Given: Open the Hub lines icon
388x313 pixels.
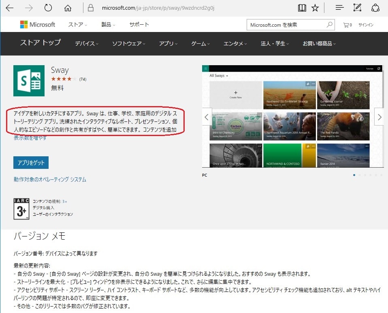Looking at the screenshot, I should coord(339,8).
